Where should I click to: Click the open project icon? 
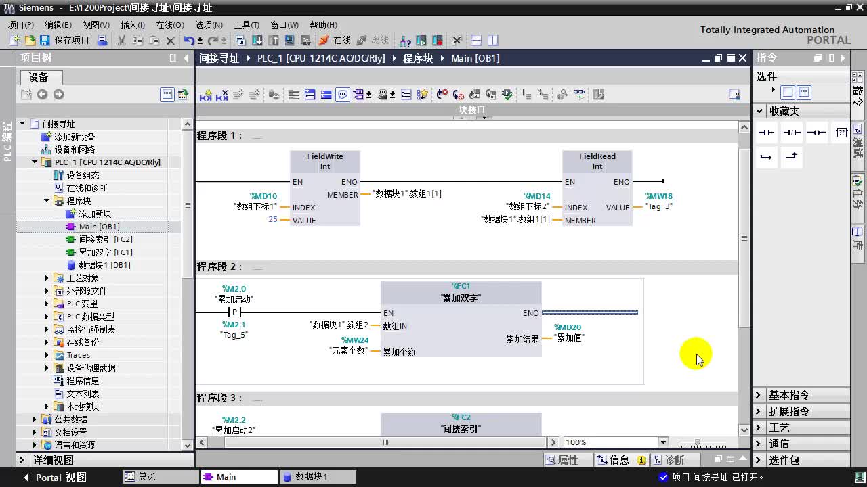tap(29, 41)
